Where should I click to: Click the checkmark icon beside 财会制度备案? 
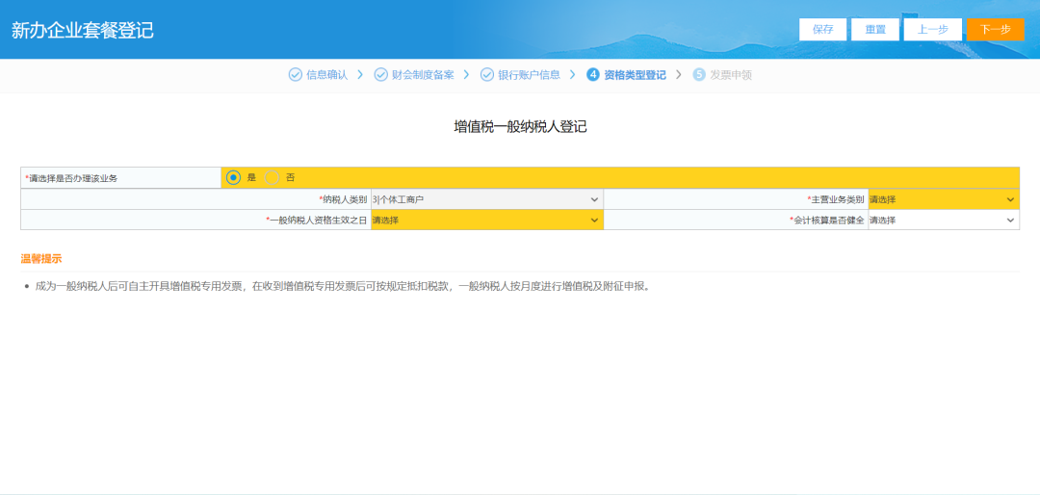click(x=380, y=75)
